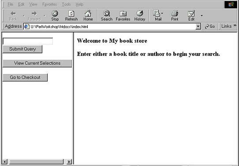Click View Current Selections button
The width and height of the screenshot is (239, 166).
[x=37, y=63]
